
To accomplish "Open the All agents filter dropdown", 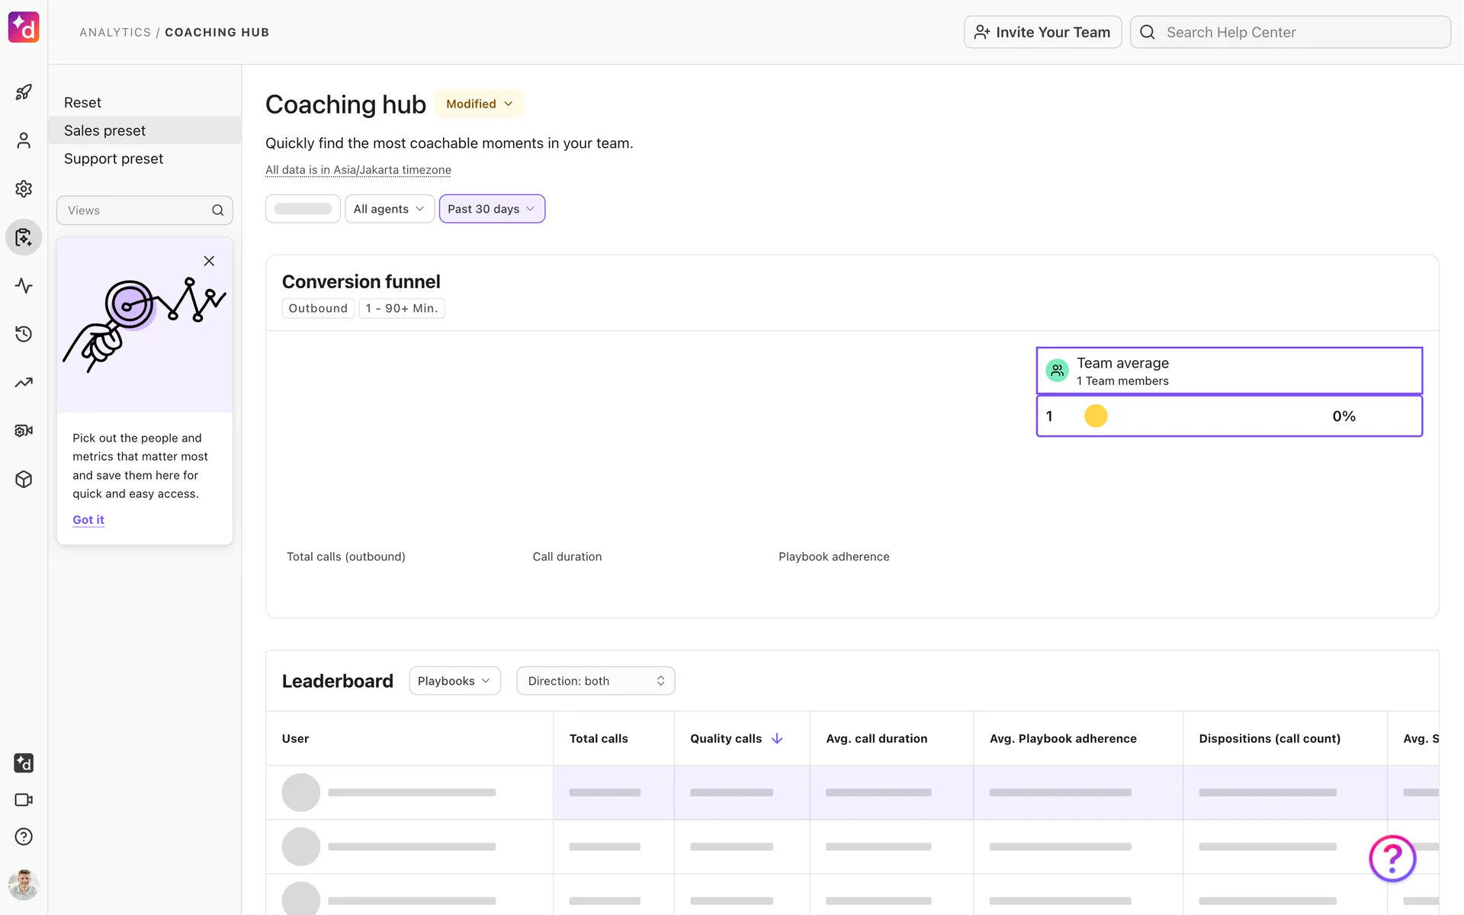I will pyautogui.click(x=389, y=209).
